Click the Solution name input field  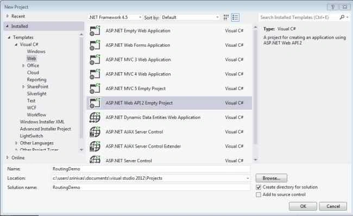pyautogui.click(x=150, y=187)
